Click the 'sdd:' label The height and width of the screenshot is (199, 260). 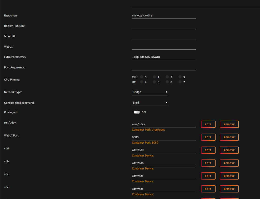7,148
